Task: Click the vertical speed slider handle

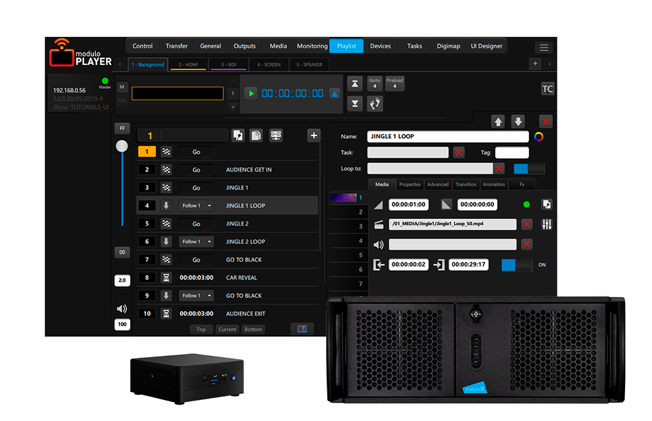Action: pyautogui.click(x=122, y=146)
